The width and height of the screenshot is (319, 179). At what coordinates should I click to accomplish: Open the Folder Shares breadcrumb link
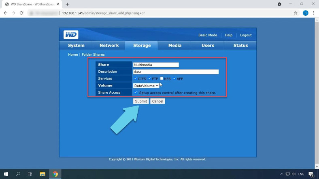coord(93,55)
